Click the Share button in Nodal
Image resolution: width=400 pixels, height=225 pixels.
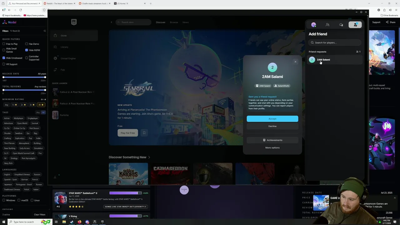pyautogui.click(x=391, y=22)
